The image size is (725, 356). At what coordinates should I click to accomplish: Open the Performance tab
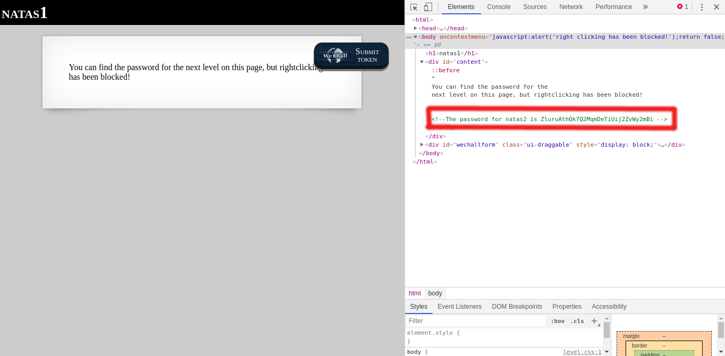pyautogui.click(x=613, y=7)
